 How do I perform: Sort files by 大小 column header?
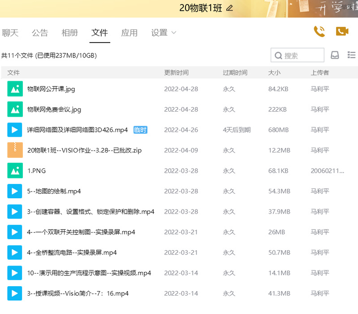click(x=274, y=73)
